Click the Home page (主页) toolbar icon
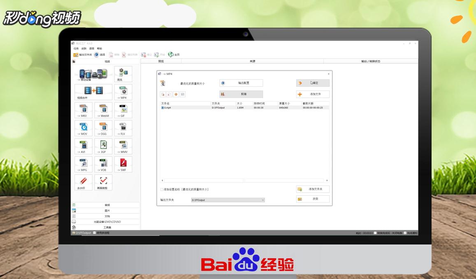 point(174,55)
